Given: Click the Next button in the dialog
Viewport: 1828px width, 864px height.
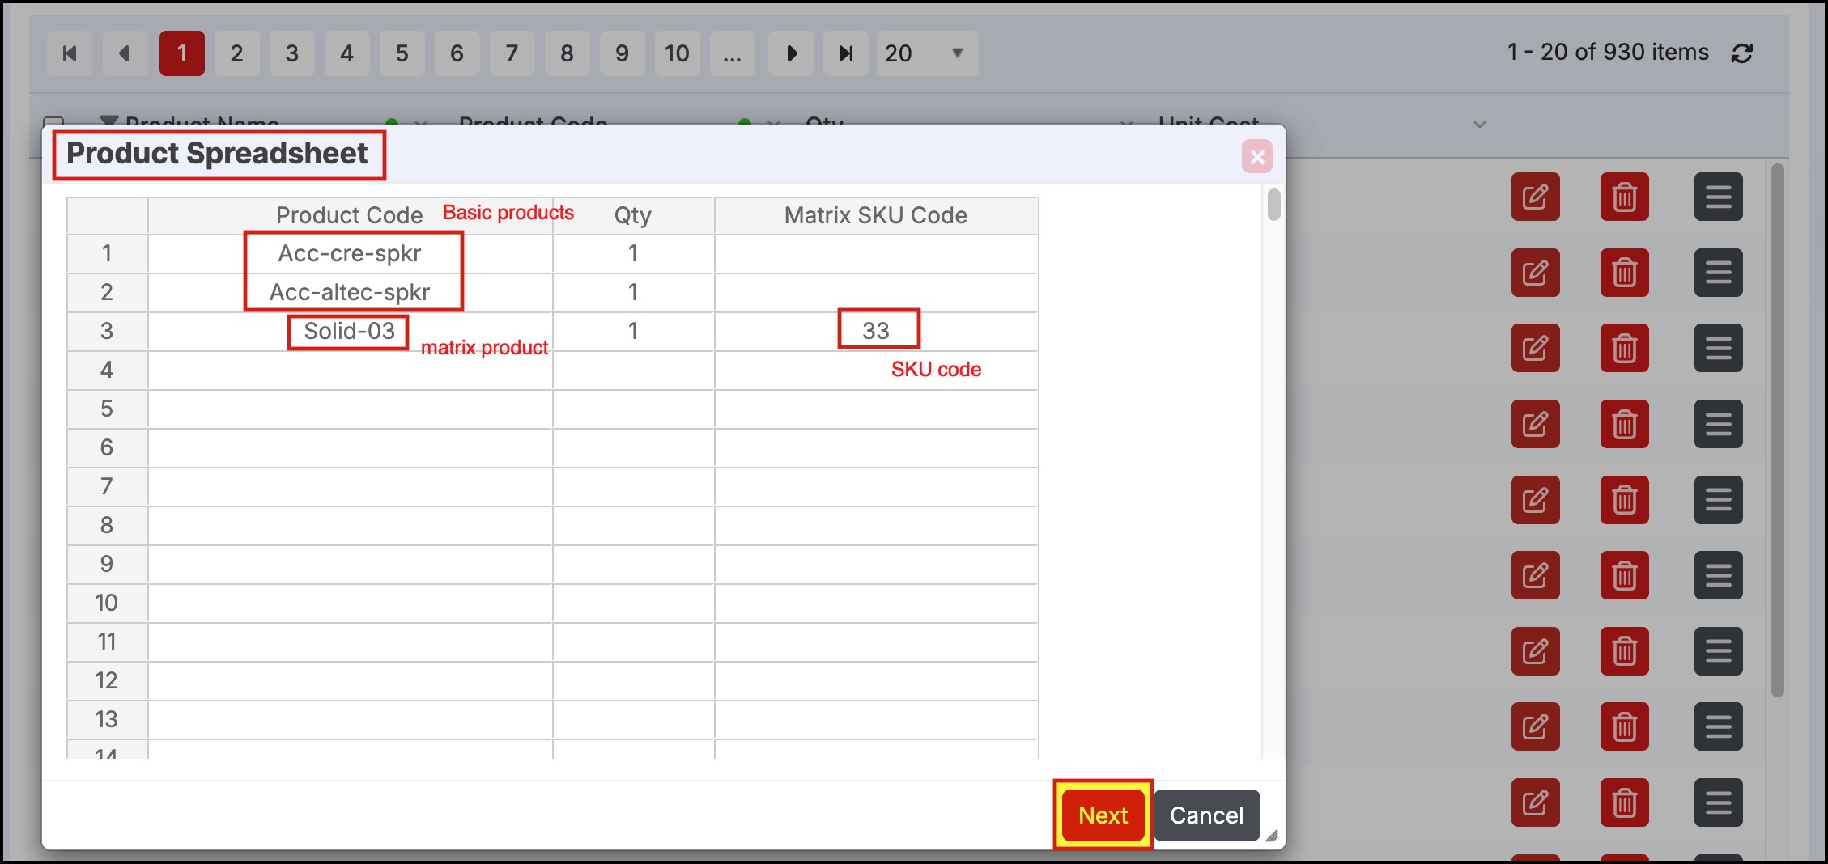Looking at the screenshot, I should tap(1103, 815).
